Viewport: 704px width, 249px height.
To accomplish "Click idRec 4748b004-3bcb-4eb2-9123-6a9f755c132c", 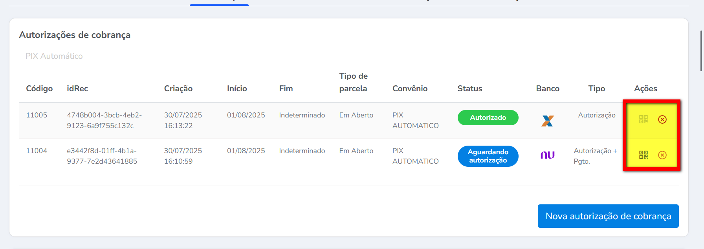I will pyautogui.click(x=104, y=120).
